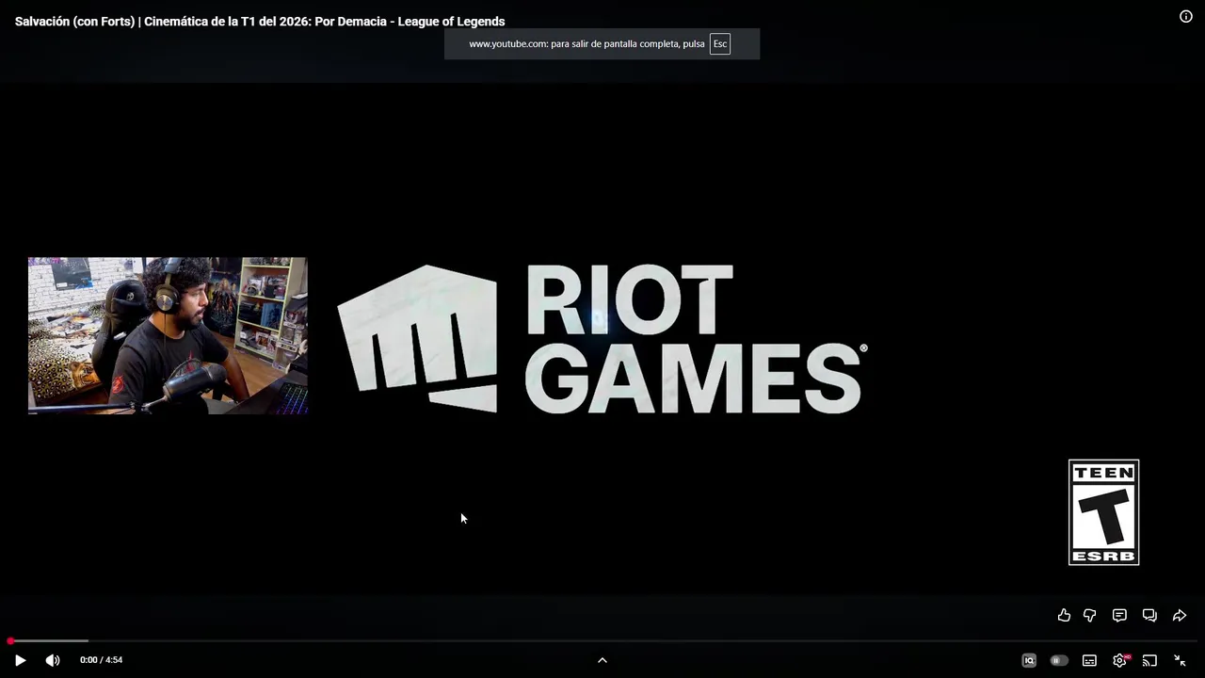Screen dimensions: 1205x678
Task: Open the comments panel icon
Action: point(1119,615)
